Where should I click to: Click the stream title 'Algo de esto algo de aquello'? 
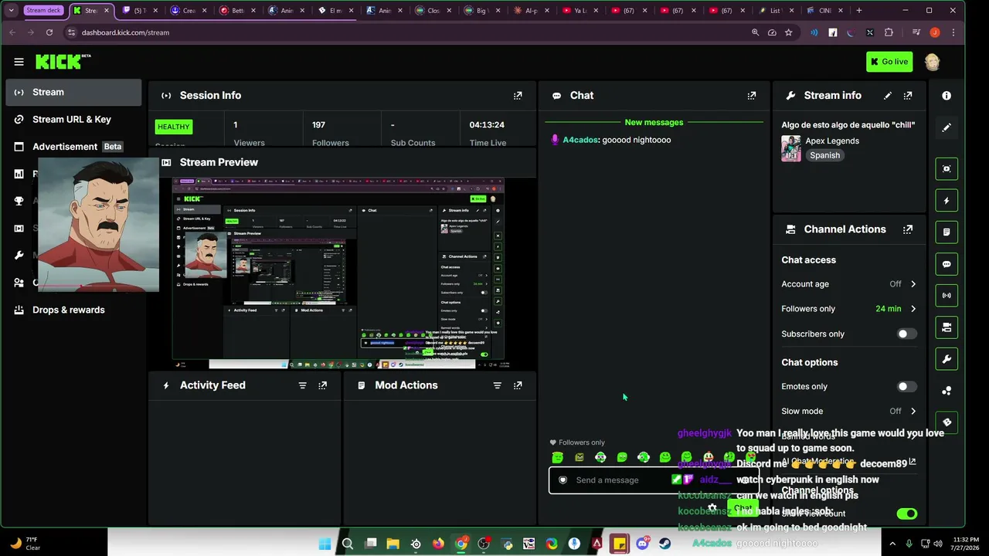click(x=848, y=125)
